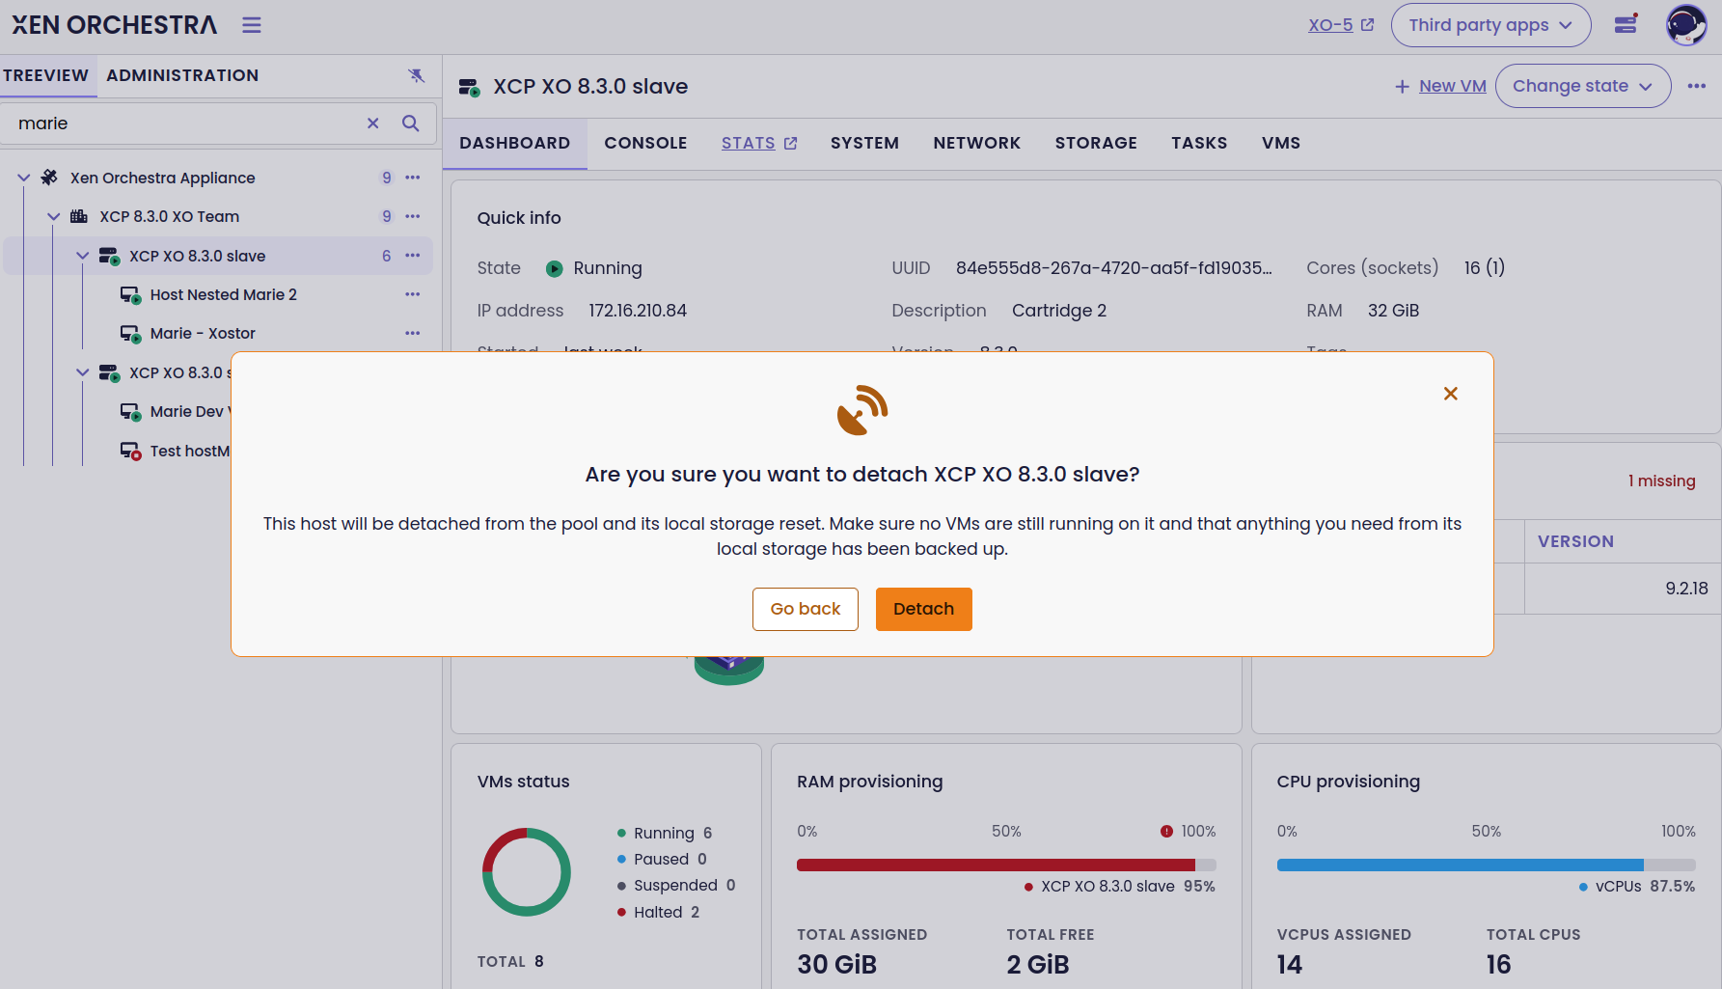Click the truncated UUID value
The height and width of the screenshot is (989, 1722).
tap(1114, 268)
